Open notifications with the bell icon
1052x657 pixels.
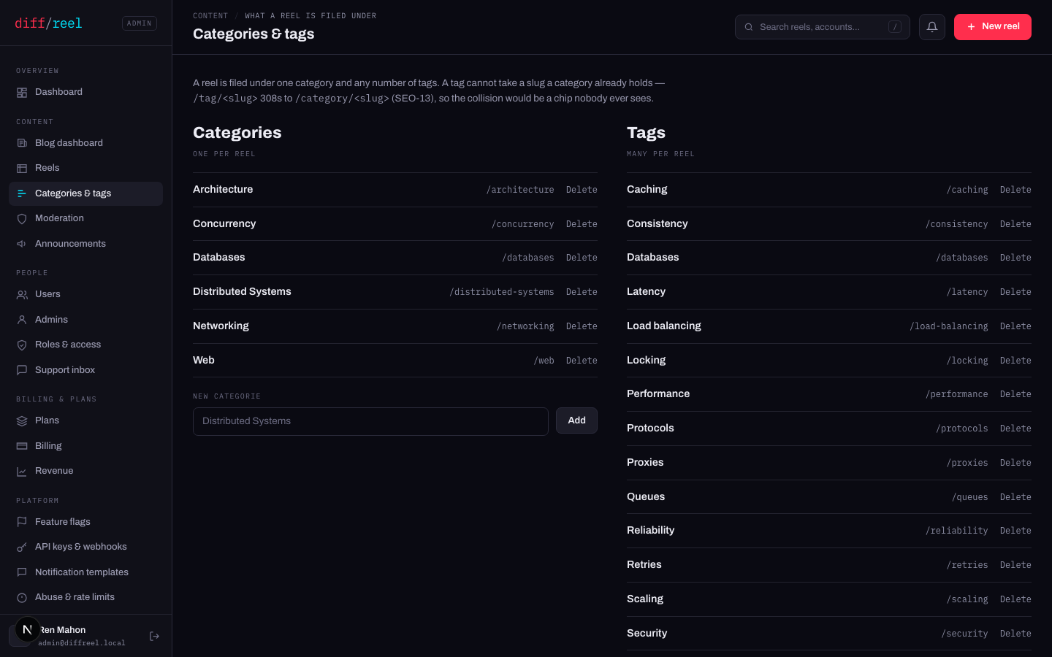(932, 27)
